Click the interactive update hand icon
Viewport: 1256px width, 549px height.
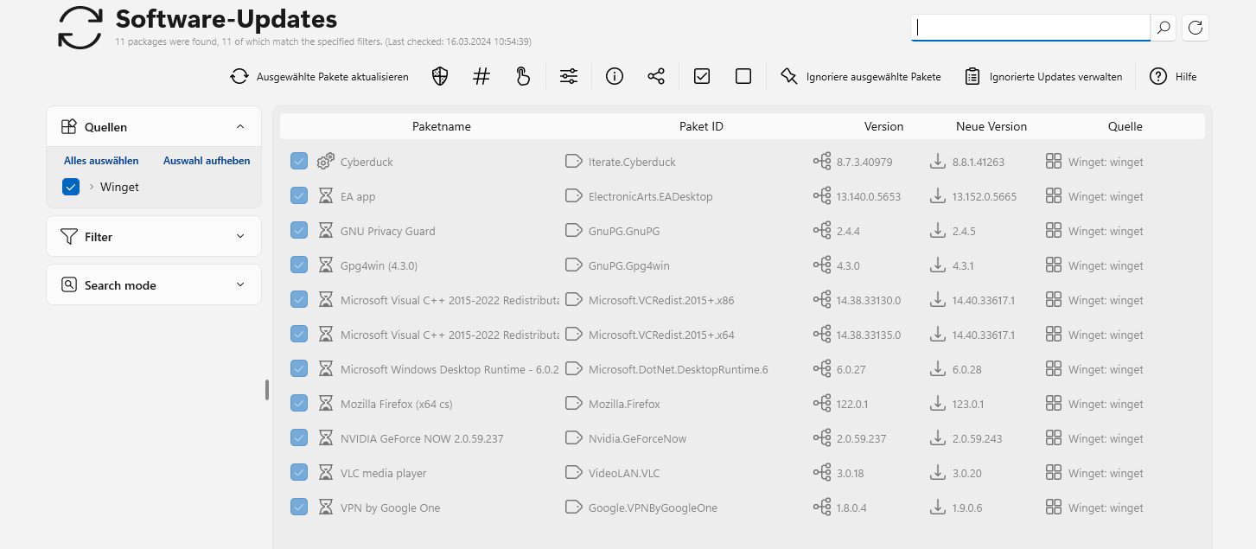523,77
